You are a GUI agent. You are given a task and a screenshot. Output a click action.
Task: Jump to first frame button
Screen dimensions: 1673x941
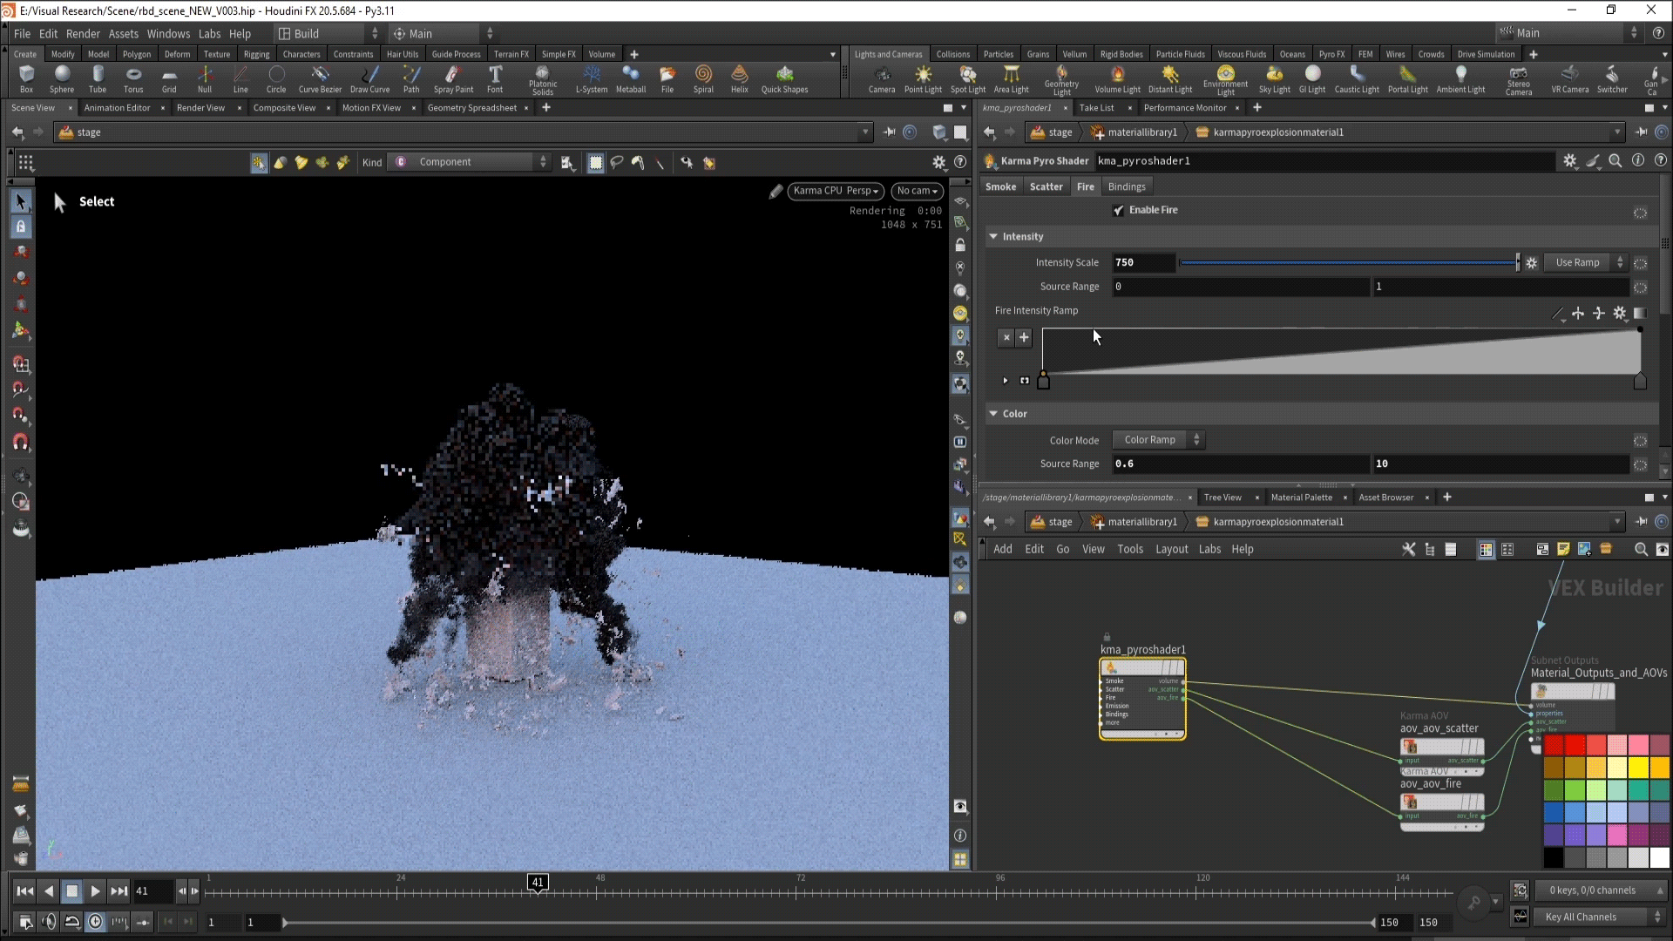(x=24, y=890)
